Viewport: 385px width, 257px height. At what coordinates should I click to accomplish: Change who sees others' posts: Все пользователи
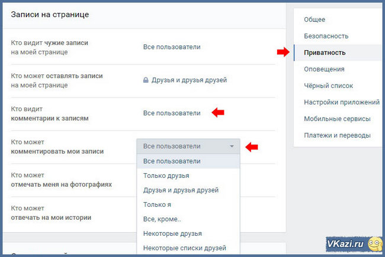pyautogui.click(x=172, y=47)
